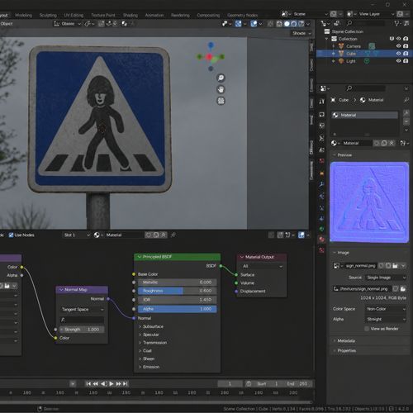Screen dimensions: 413x413
Task: Switch to the Shading workspace tab
Action: 131,15
